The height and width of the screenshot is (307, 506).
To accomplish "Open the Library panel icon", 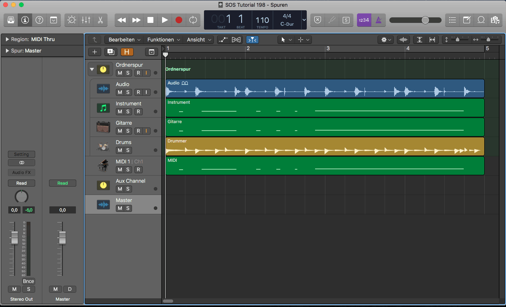I will 11,20.
